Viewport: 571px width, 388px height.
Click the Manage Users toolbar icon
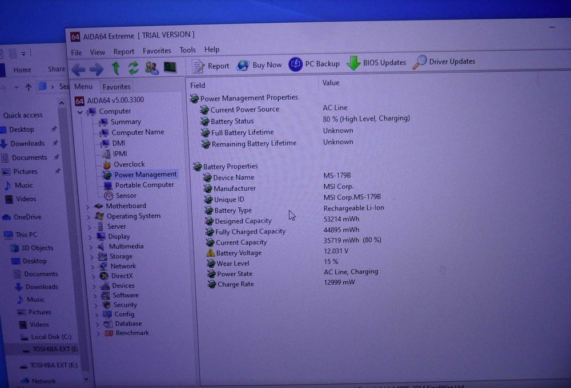151,68
